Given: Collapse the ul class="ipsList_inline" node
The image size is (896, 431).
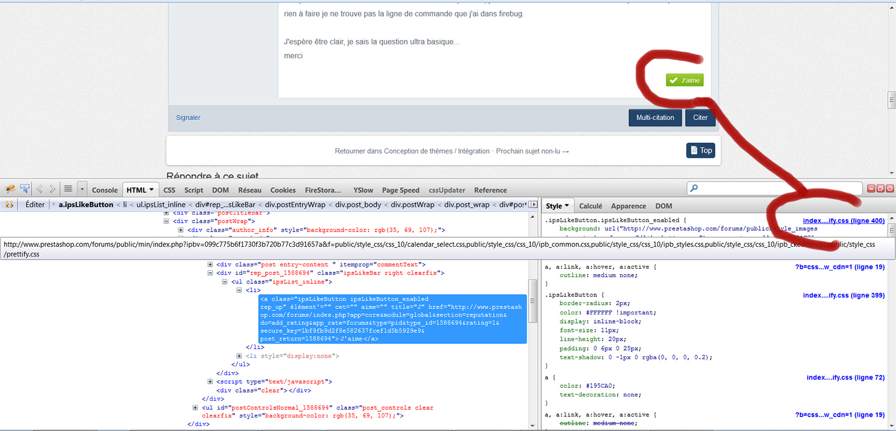Looking at the screenshot, I should click(x=225, y=282).
